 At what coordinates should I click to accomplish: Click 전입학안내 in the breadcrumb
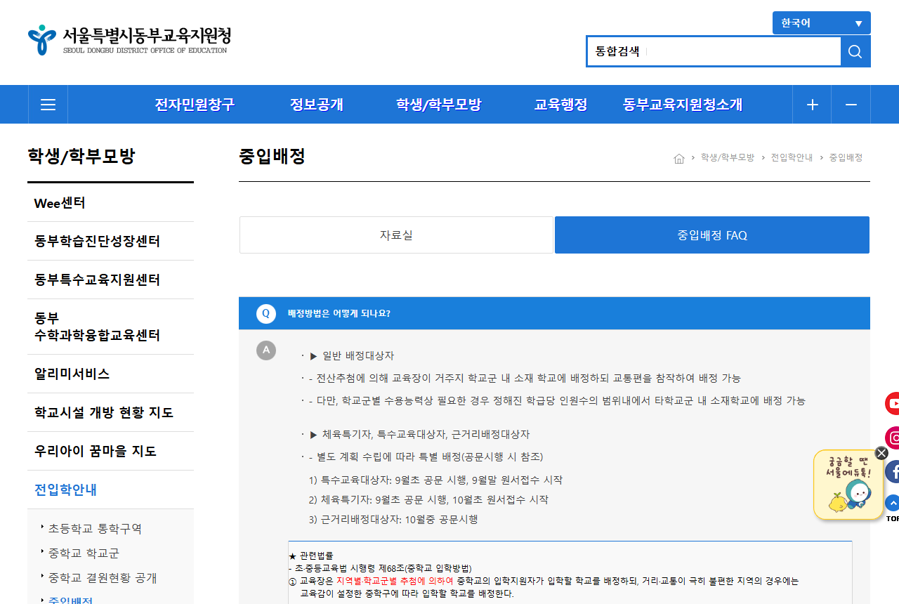(792, 157)
